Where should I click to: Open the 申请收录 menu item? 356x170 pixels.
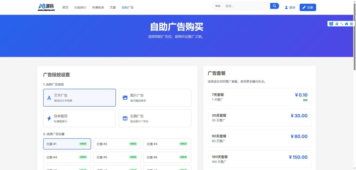coord(98,8)
